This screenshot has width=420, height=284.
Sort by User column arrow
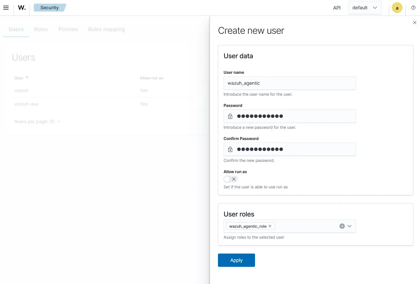coord(27,78)
